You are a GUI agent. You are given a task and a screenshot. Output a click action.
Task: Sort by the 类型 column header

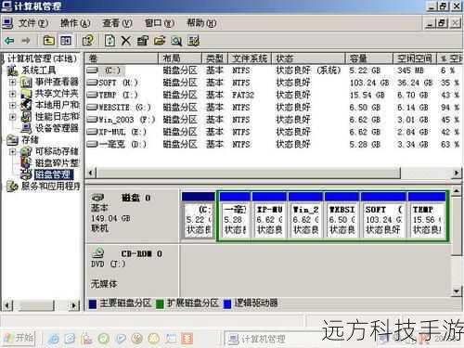coord(215,58)
